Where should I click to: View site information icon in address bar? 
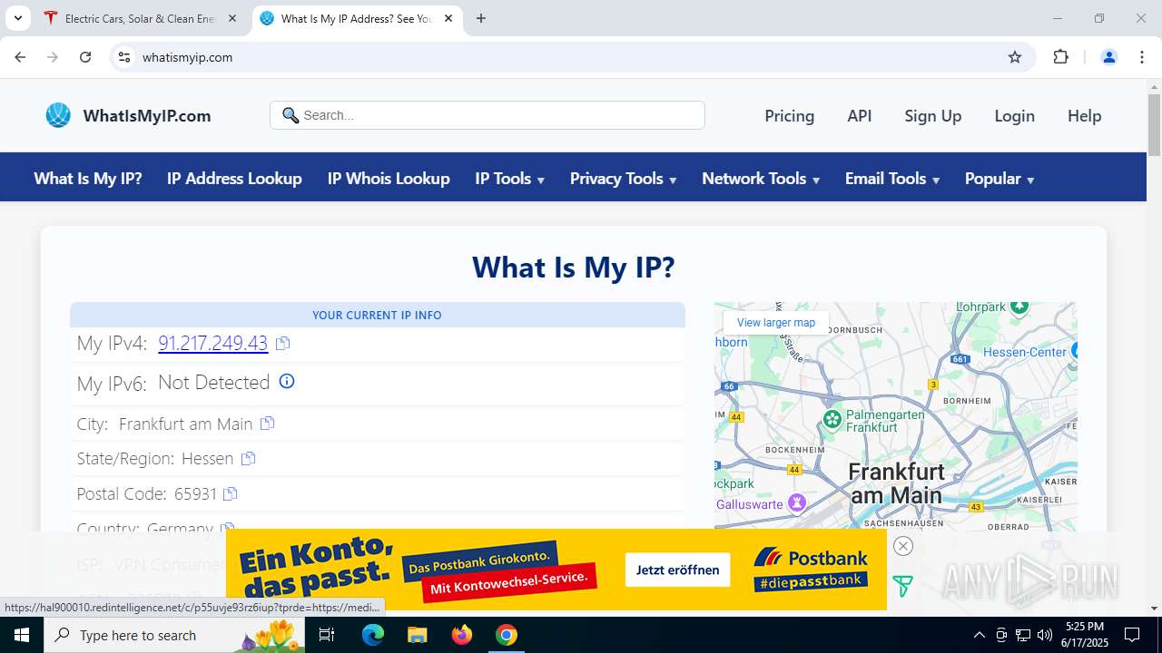coord(124,57)
